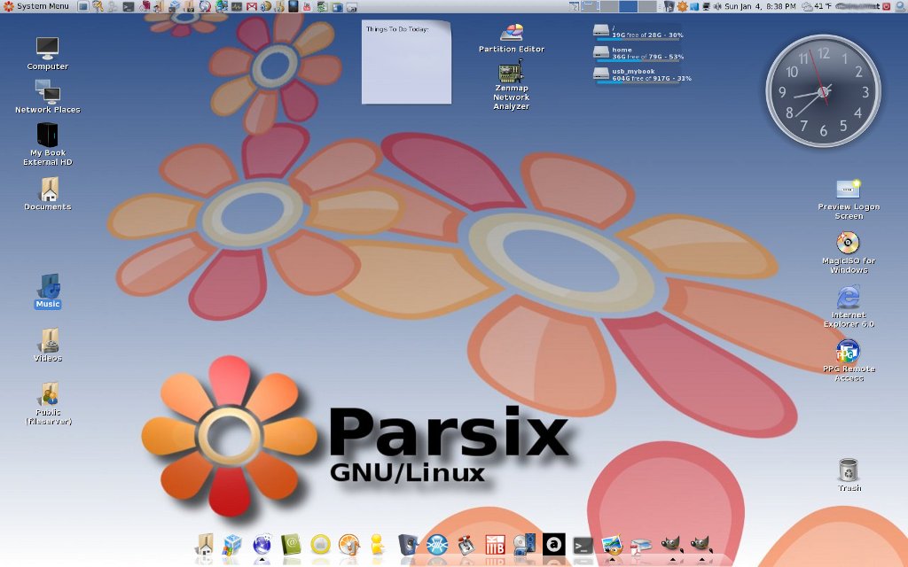Click the orange sun update notifier icon
This screenshot has width=908, height=567.
coord(682,6)
